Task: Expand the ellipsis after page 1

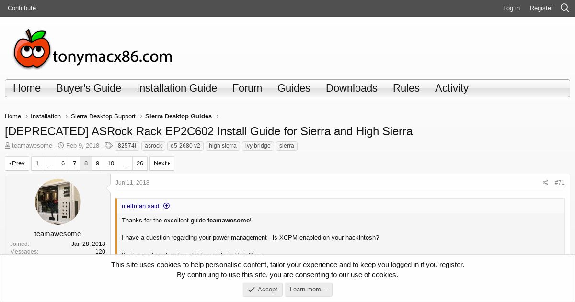Action: [50, 163]
